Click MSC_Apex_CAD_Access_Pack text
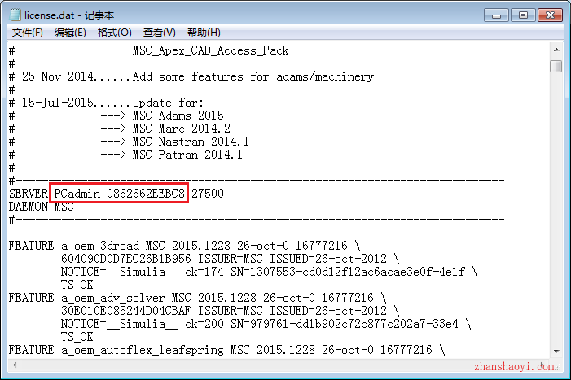Viewport: 571px width, 380px height. [x=210, y=50]
